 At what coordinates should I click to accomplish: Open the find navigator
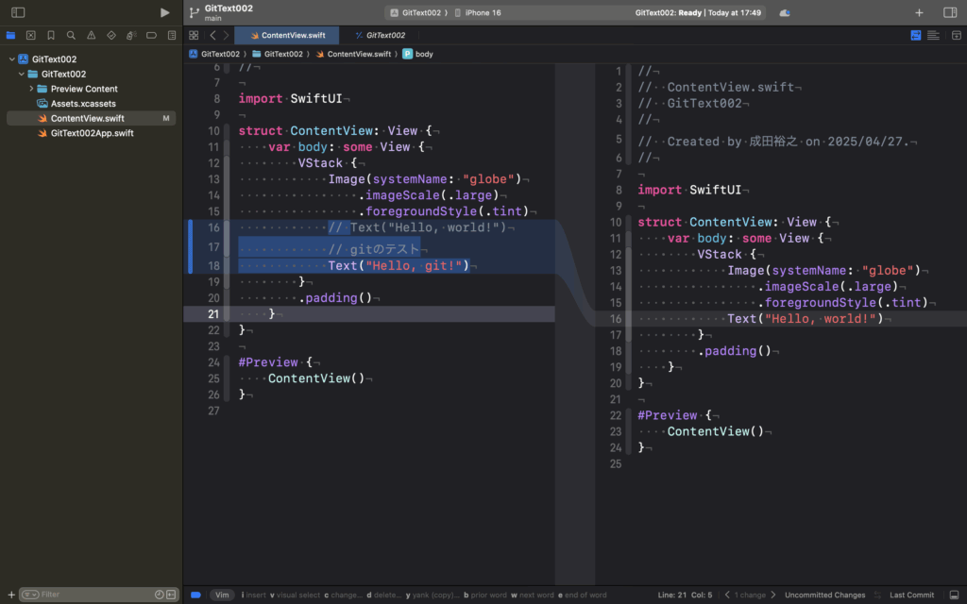(71, 35)
